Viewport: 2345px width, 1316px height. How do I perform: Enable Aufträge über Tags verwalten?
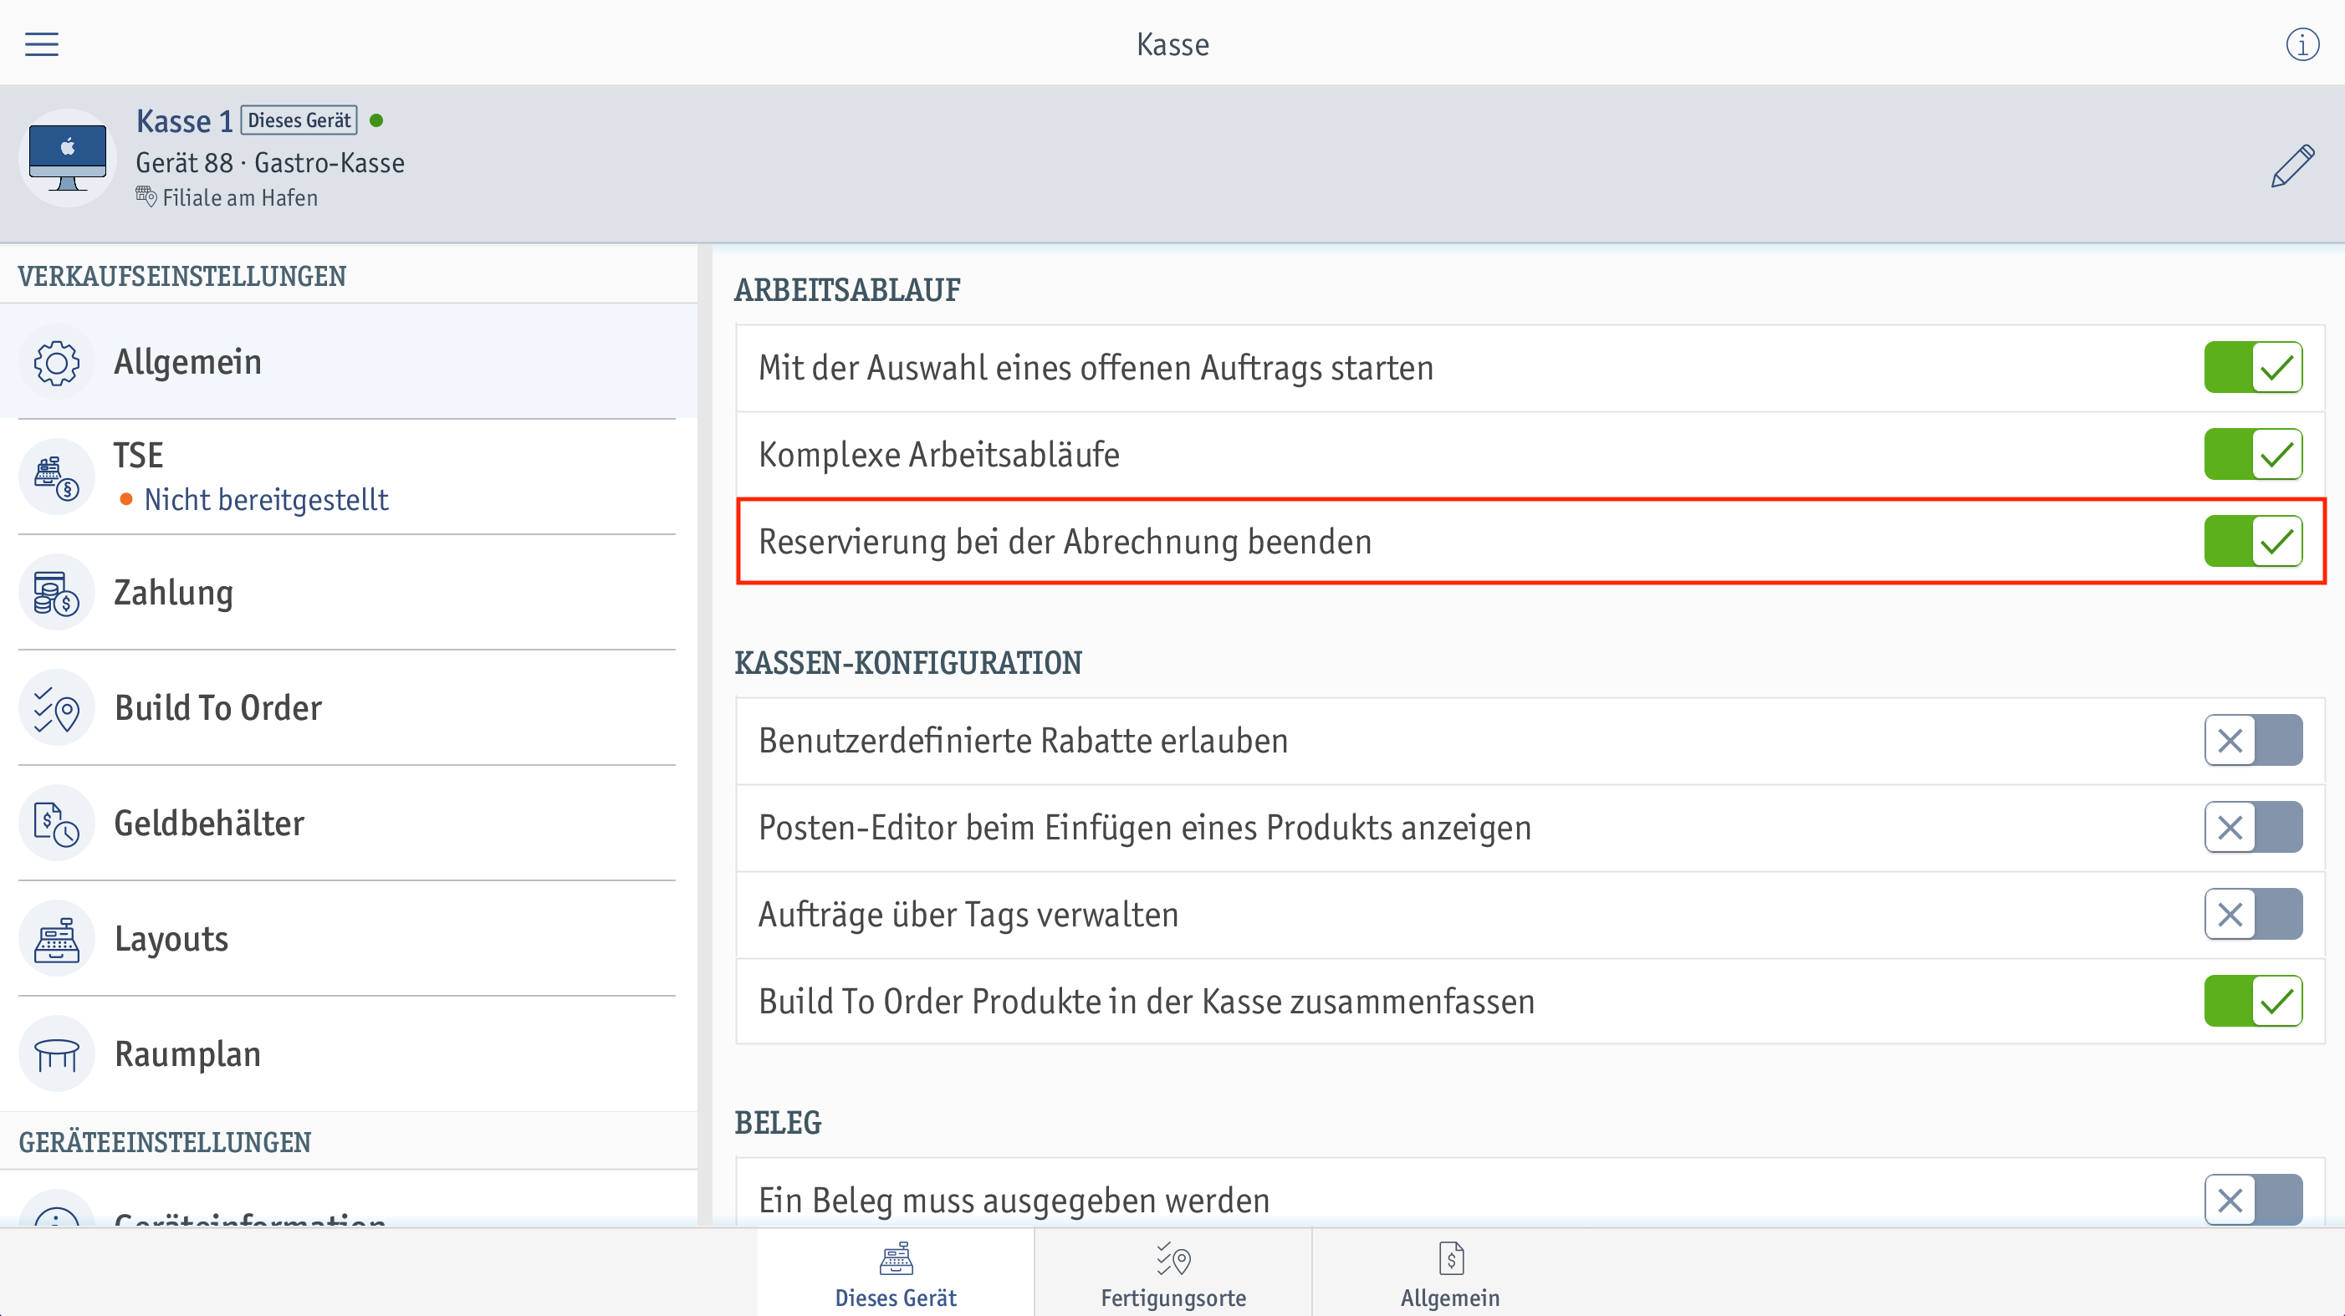pos(2253,915)
